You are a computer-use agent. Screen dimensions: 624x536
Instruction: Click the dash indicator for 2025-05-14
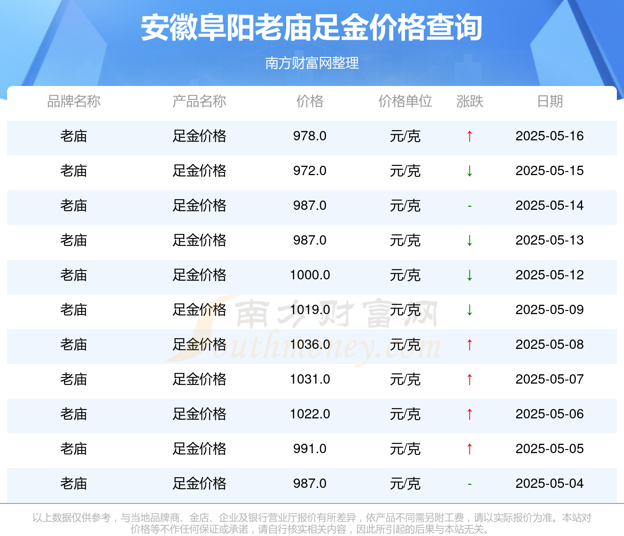point(469,206)
